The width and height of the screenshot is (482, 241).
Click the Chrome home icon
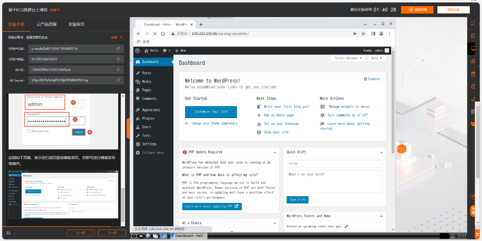[163, 33]
